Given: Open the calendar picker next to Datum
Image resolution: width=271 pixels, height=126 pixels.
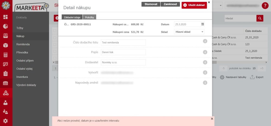Looking at the screenshot, I should click(202, 24).
